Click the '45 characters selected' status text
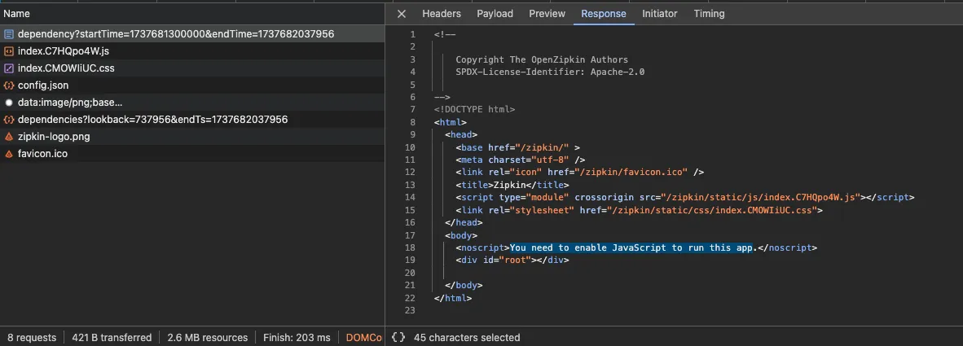This screenshot has width=963, height=346. (467, 337)
